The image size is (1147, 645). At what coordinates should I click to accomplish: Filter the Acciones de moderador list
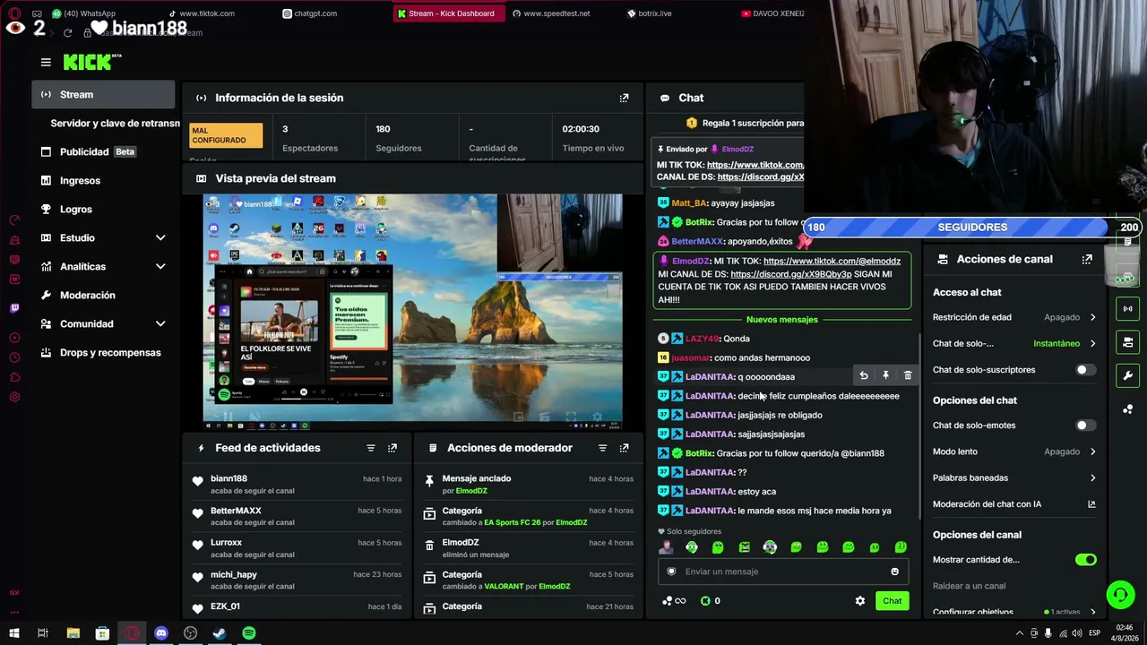(x=602, y=448)
